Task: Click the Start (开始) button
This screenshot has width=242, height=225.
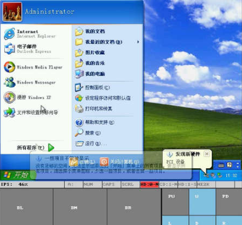Action: click(x=18, y=175)
